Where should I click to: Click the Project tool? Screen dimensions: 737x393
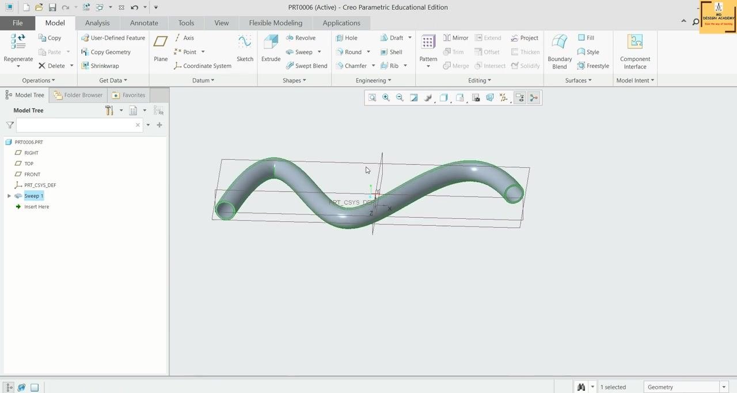[525, 38]
